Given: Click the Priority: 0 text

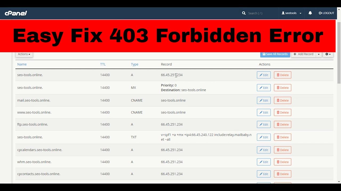Looking at the screenshot, I should [x=169, y=85].
